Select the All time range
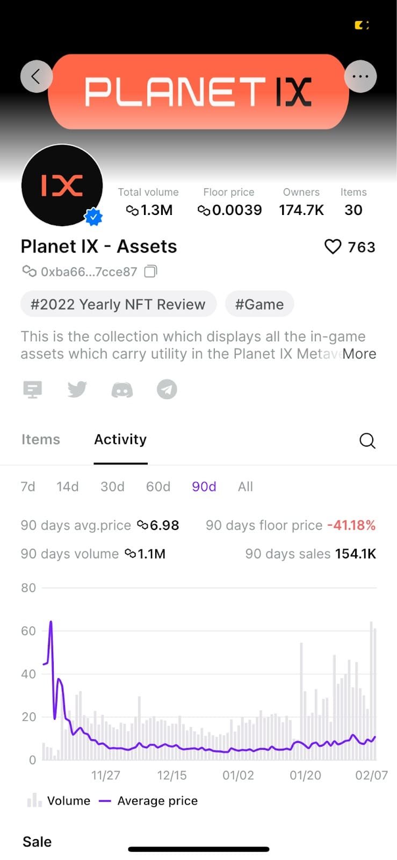 [x=246, y=486]
